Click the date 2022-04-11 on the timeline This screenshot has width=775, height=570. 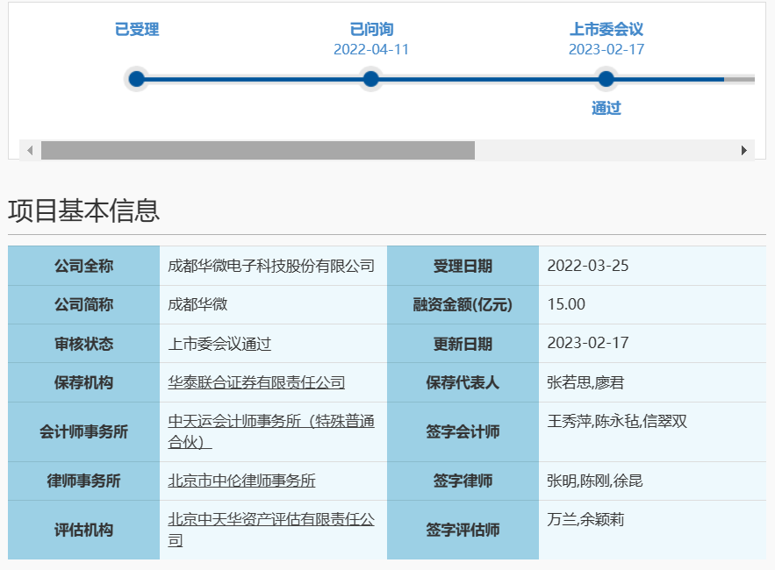(x=371, y=49)
